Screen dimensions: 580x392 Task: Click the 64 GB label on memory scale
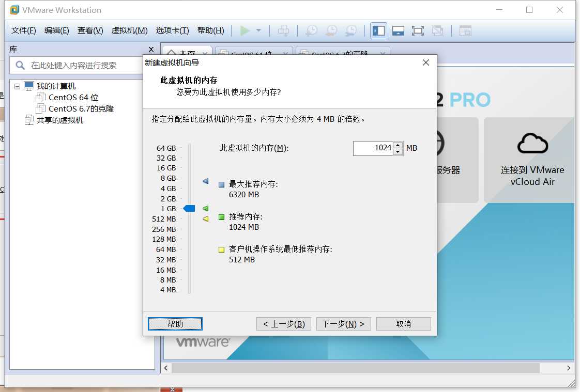(x=166, y=148)
